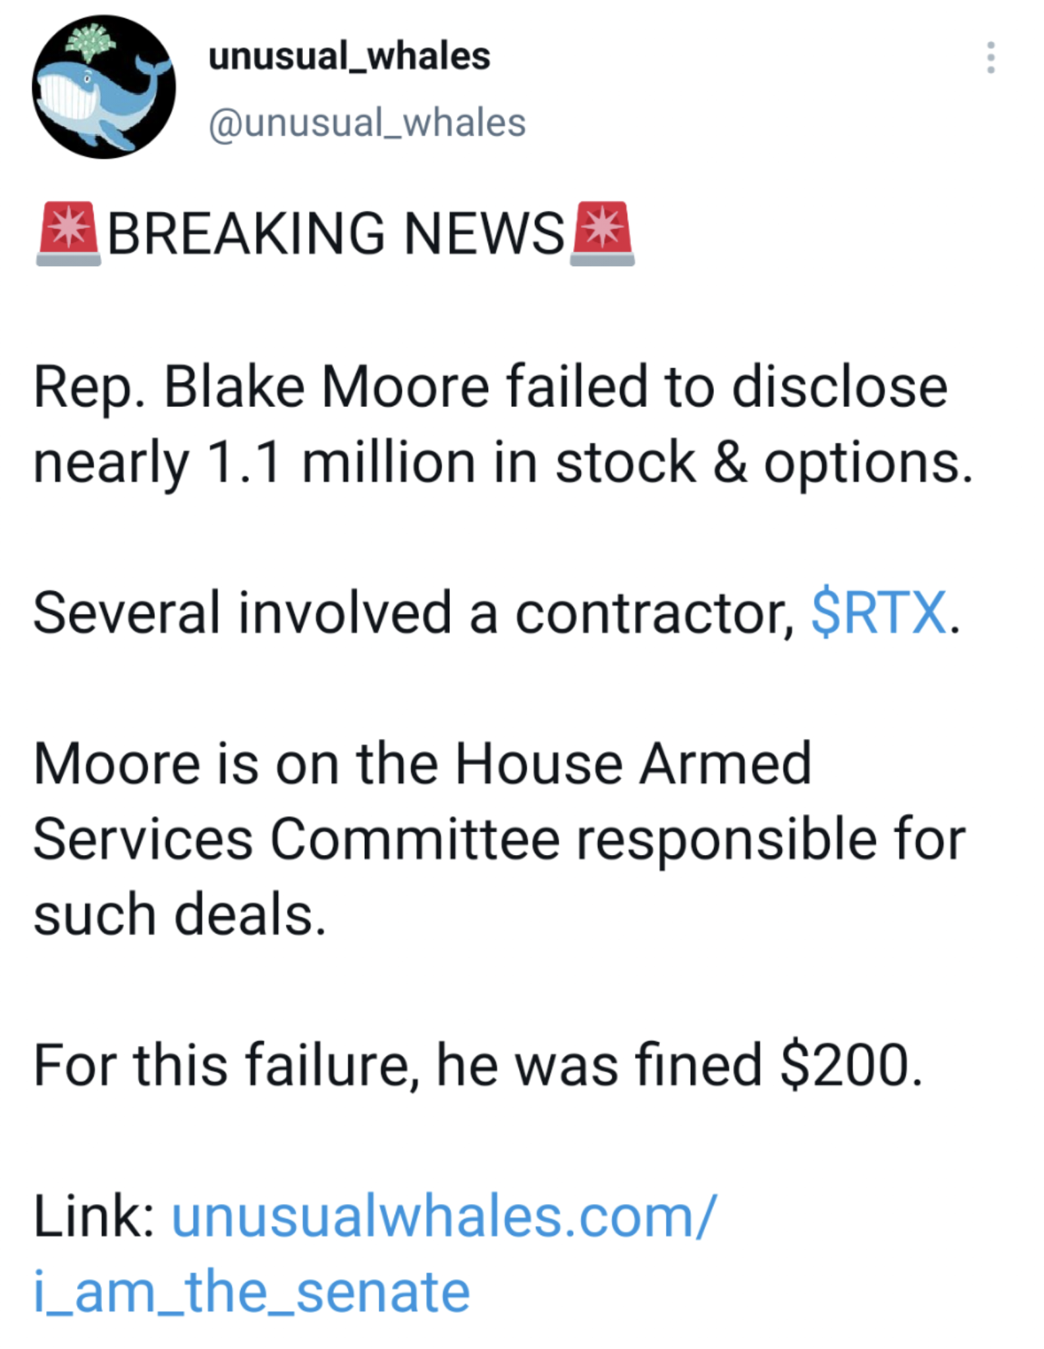Click the "$200" fine amount
Viewport: 1044px width, 1349px height.
coord(844,1065)
